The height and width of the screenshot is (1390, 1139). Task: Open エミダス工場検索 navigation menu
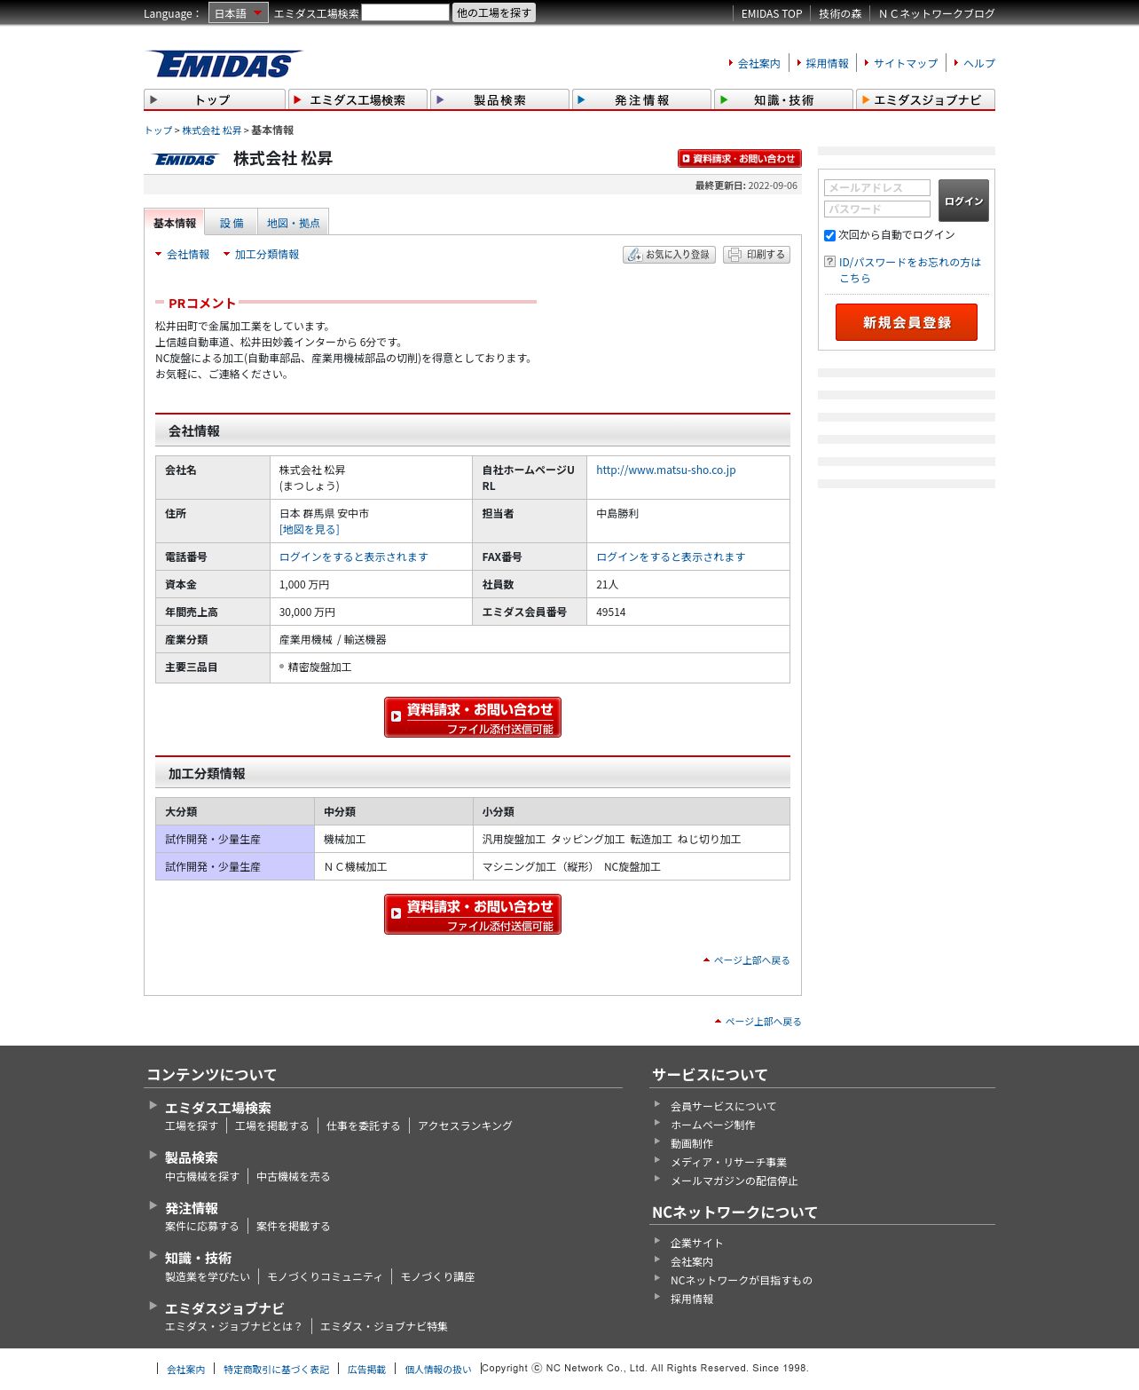pyautogui.click(x=357, y=99)
